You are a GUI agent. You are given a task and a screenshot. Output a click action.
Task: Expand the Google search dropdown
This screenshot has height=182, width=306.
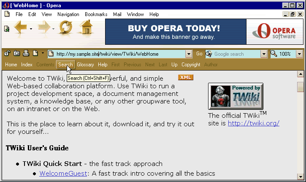tap(263, 54)
